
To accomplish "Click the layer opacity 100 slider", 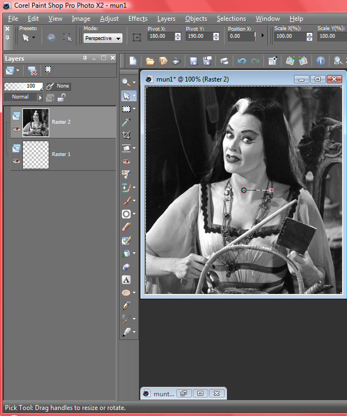I will [x=23, y=86].
